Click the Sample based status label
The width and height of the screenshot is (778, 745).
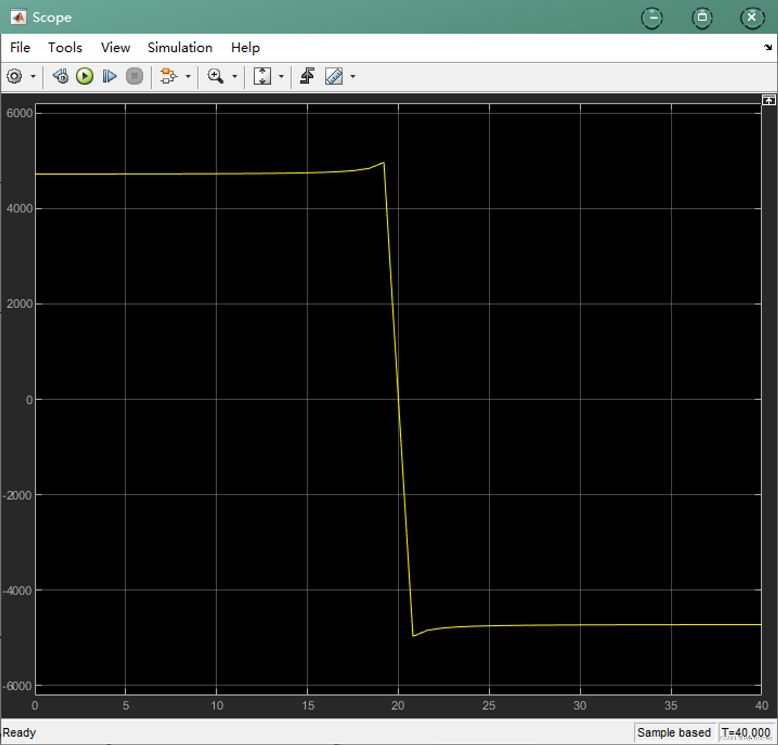pos(674,732)
